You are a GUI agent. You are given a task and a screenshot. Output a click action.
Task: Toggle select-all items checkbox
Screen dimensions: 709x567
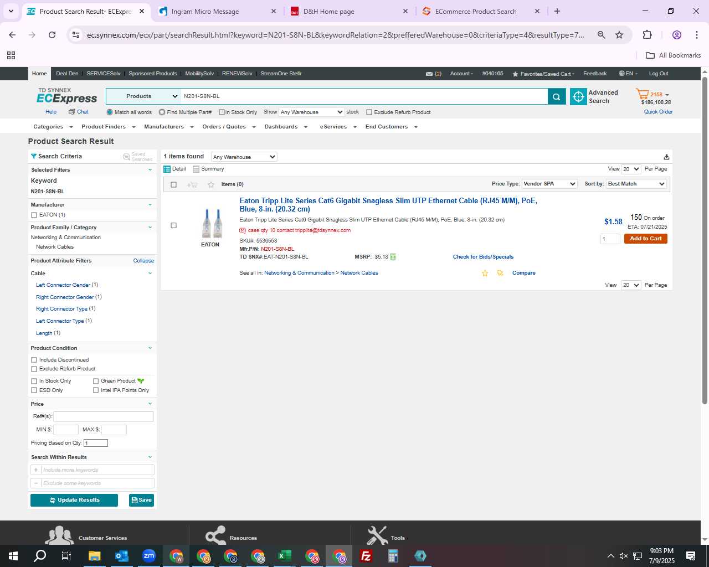coord(173,184)
